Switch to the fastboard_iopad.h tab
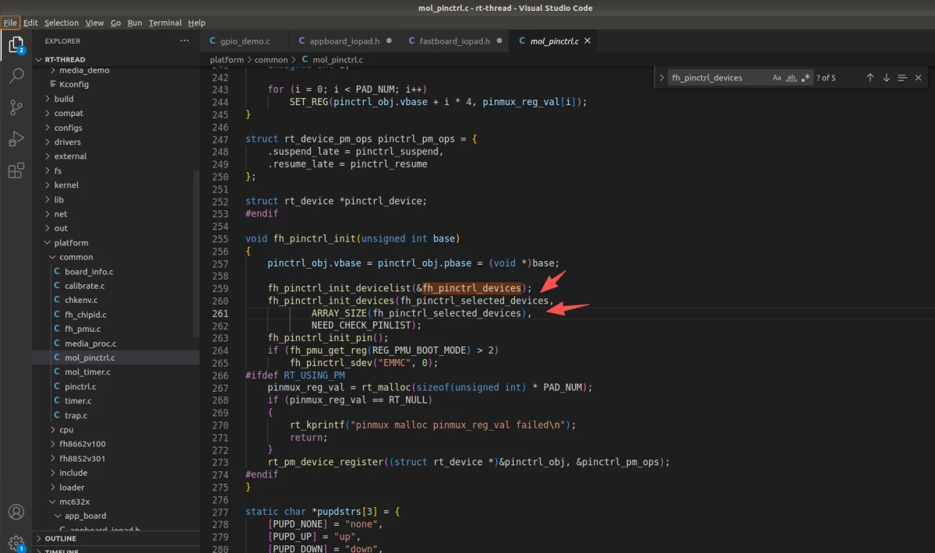Image resolution: width=935 pixels, height=553 pixels. 453,41
